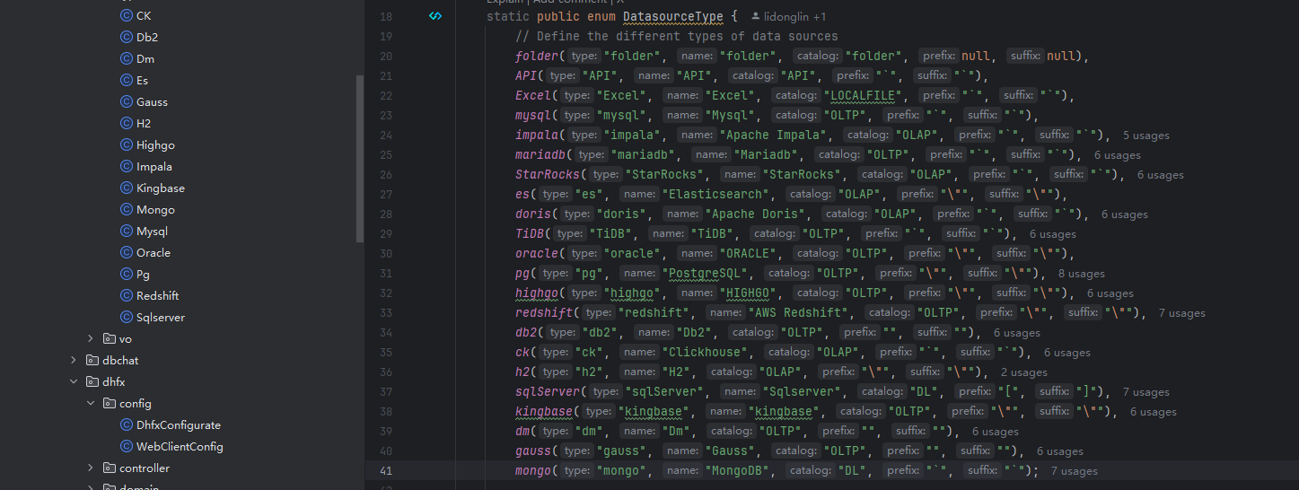This screenshot has height=490, width=1299.
Task: Click the "PostgreSQL" string on line 31
Action: [707, 274]
